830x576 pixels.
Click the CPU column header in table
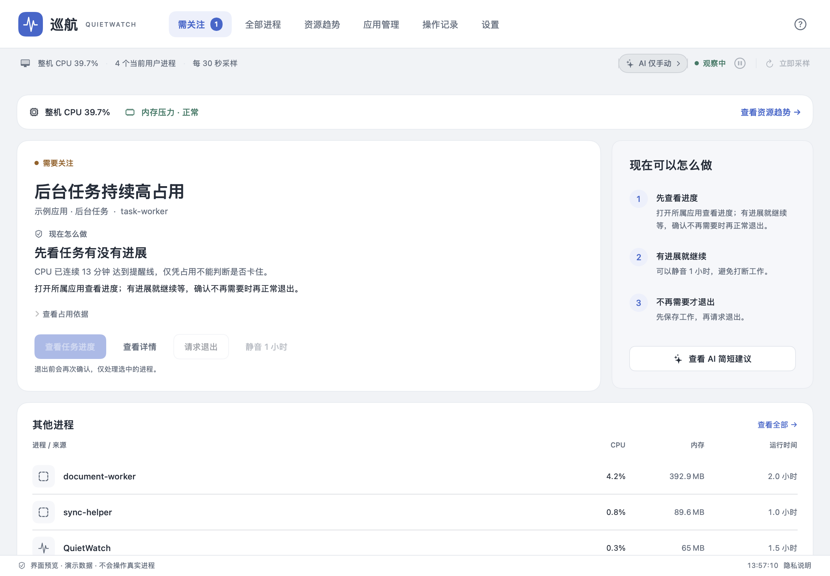618,445
